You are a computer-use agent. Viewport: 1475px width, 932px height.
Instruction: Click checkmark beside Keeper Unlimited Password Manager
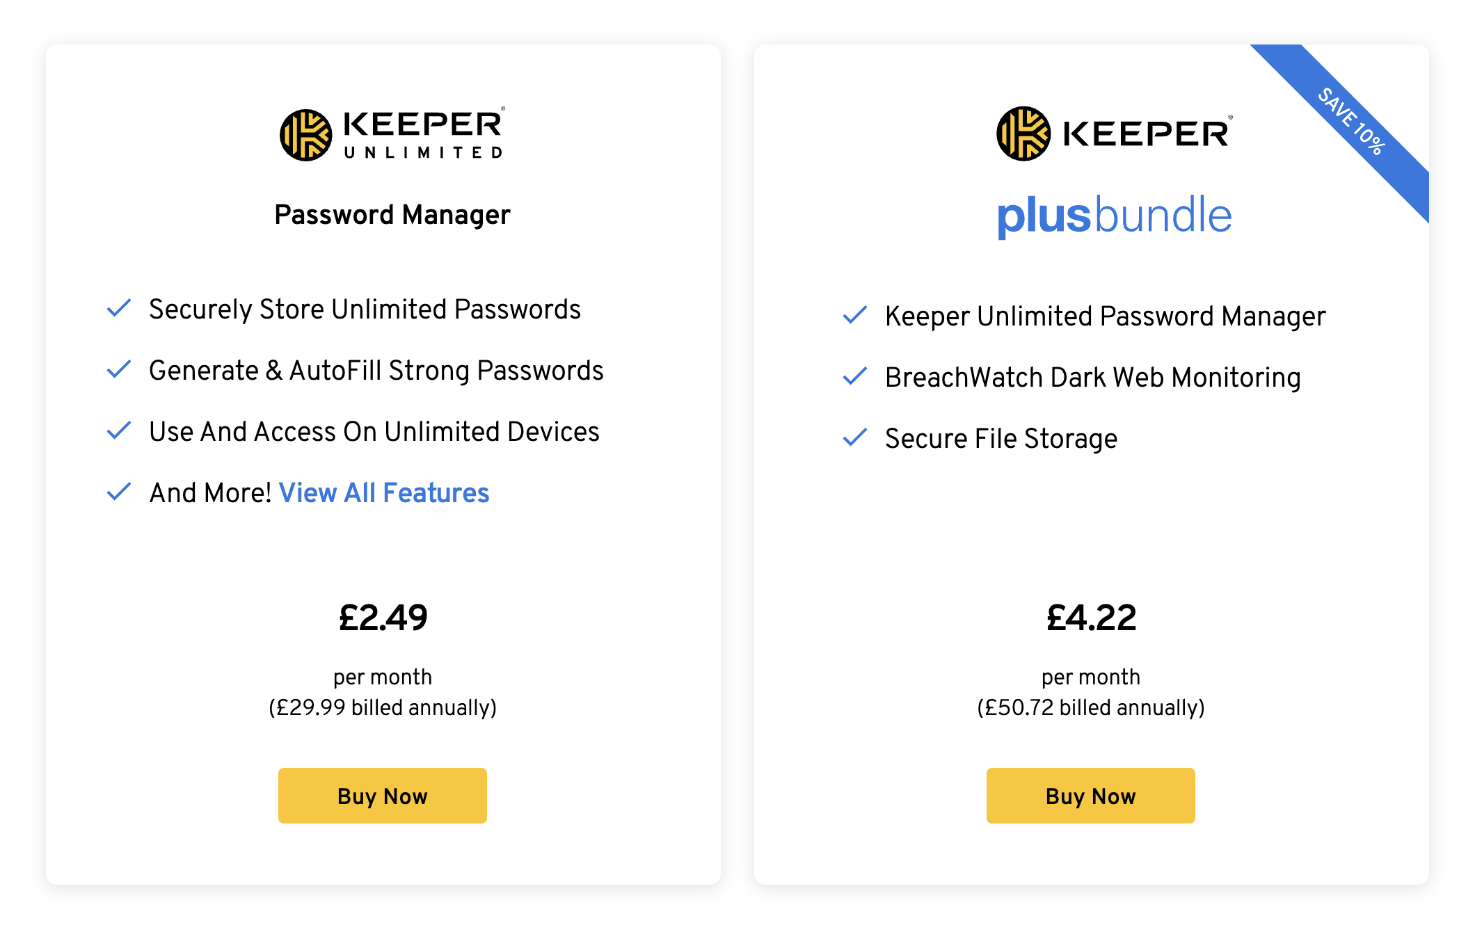[855, 315]
